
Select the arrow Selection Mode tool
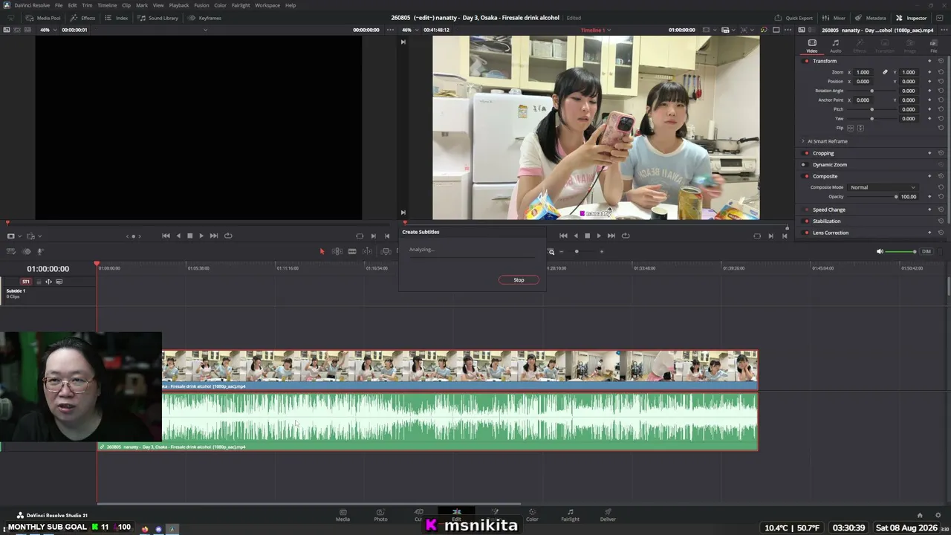(x=322, y=251)
